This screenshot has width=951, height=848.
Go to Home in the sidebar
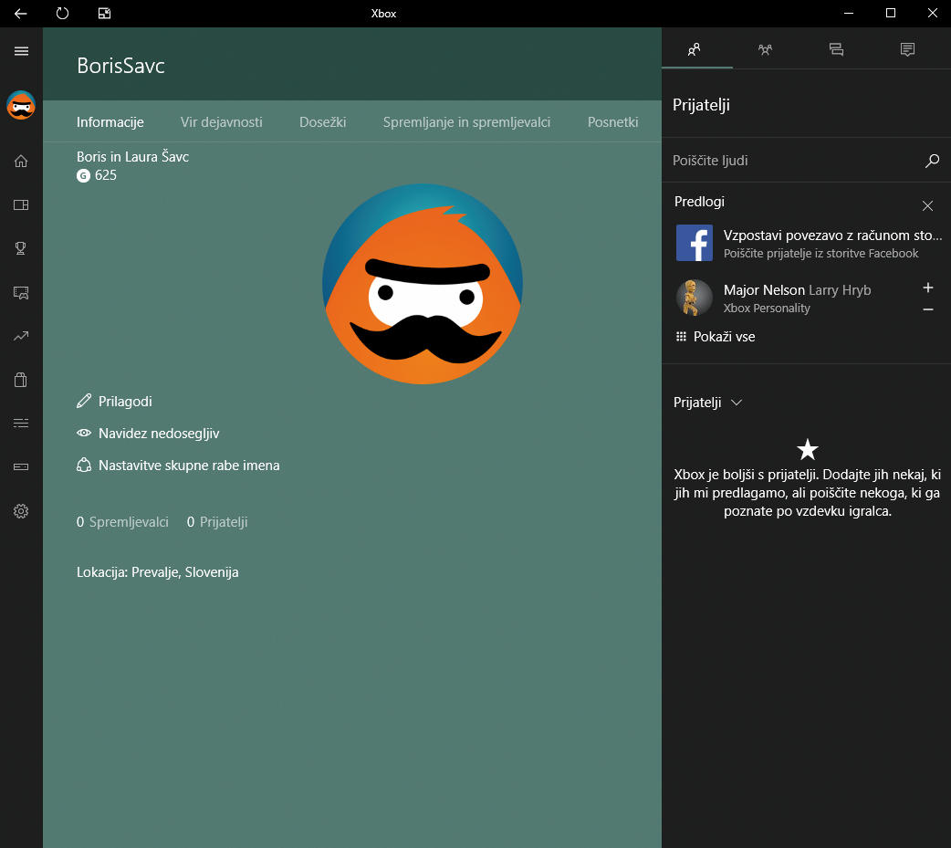[x=21, y=161]
